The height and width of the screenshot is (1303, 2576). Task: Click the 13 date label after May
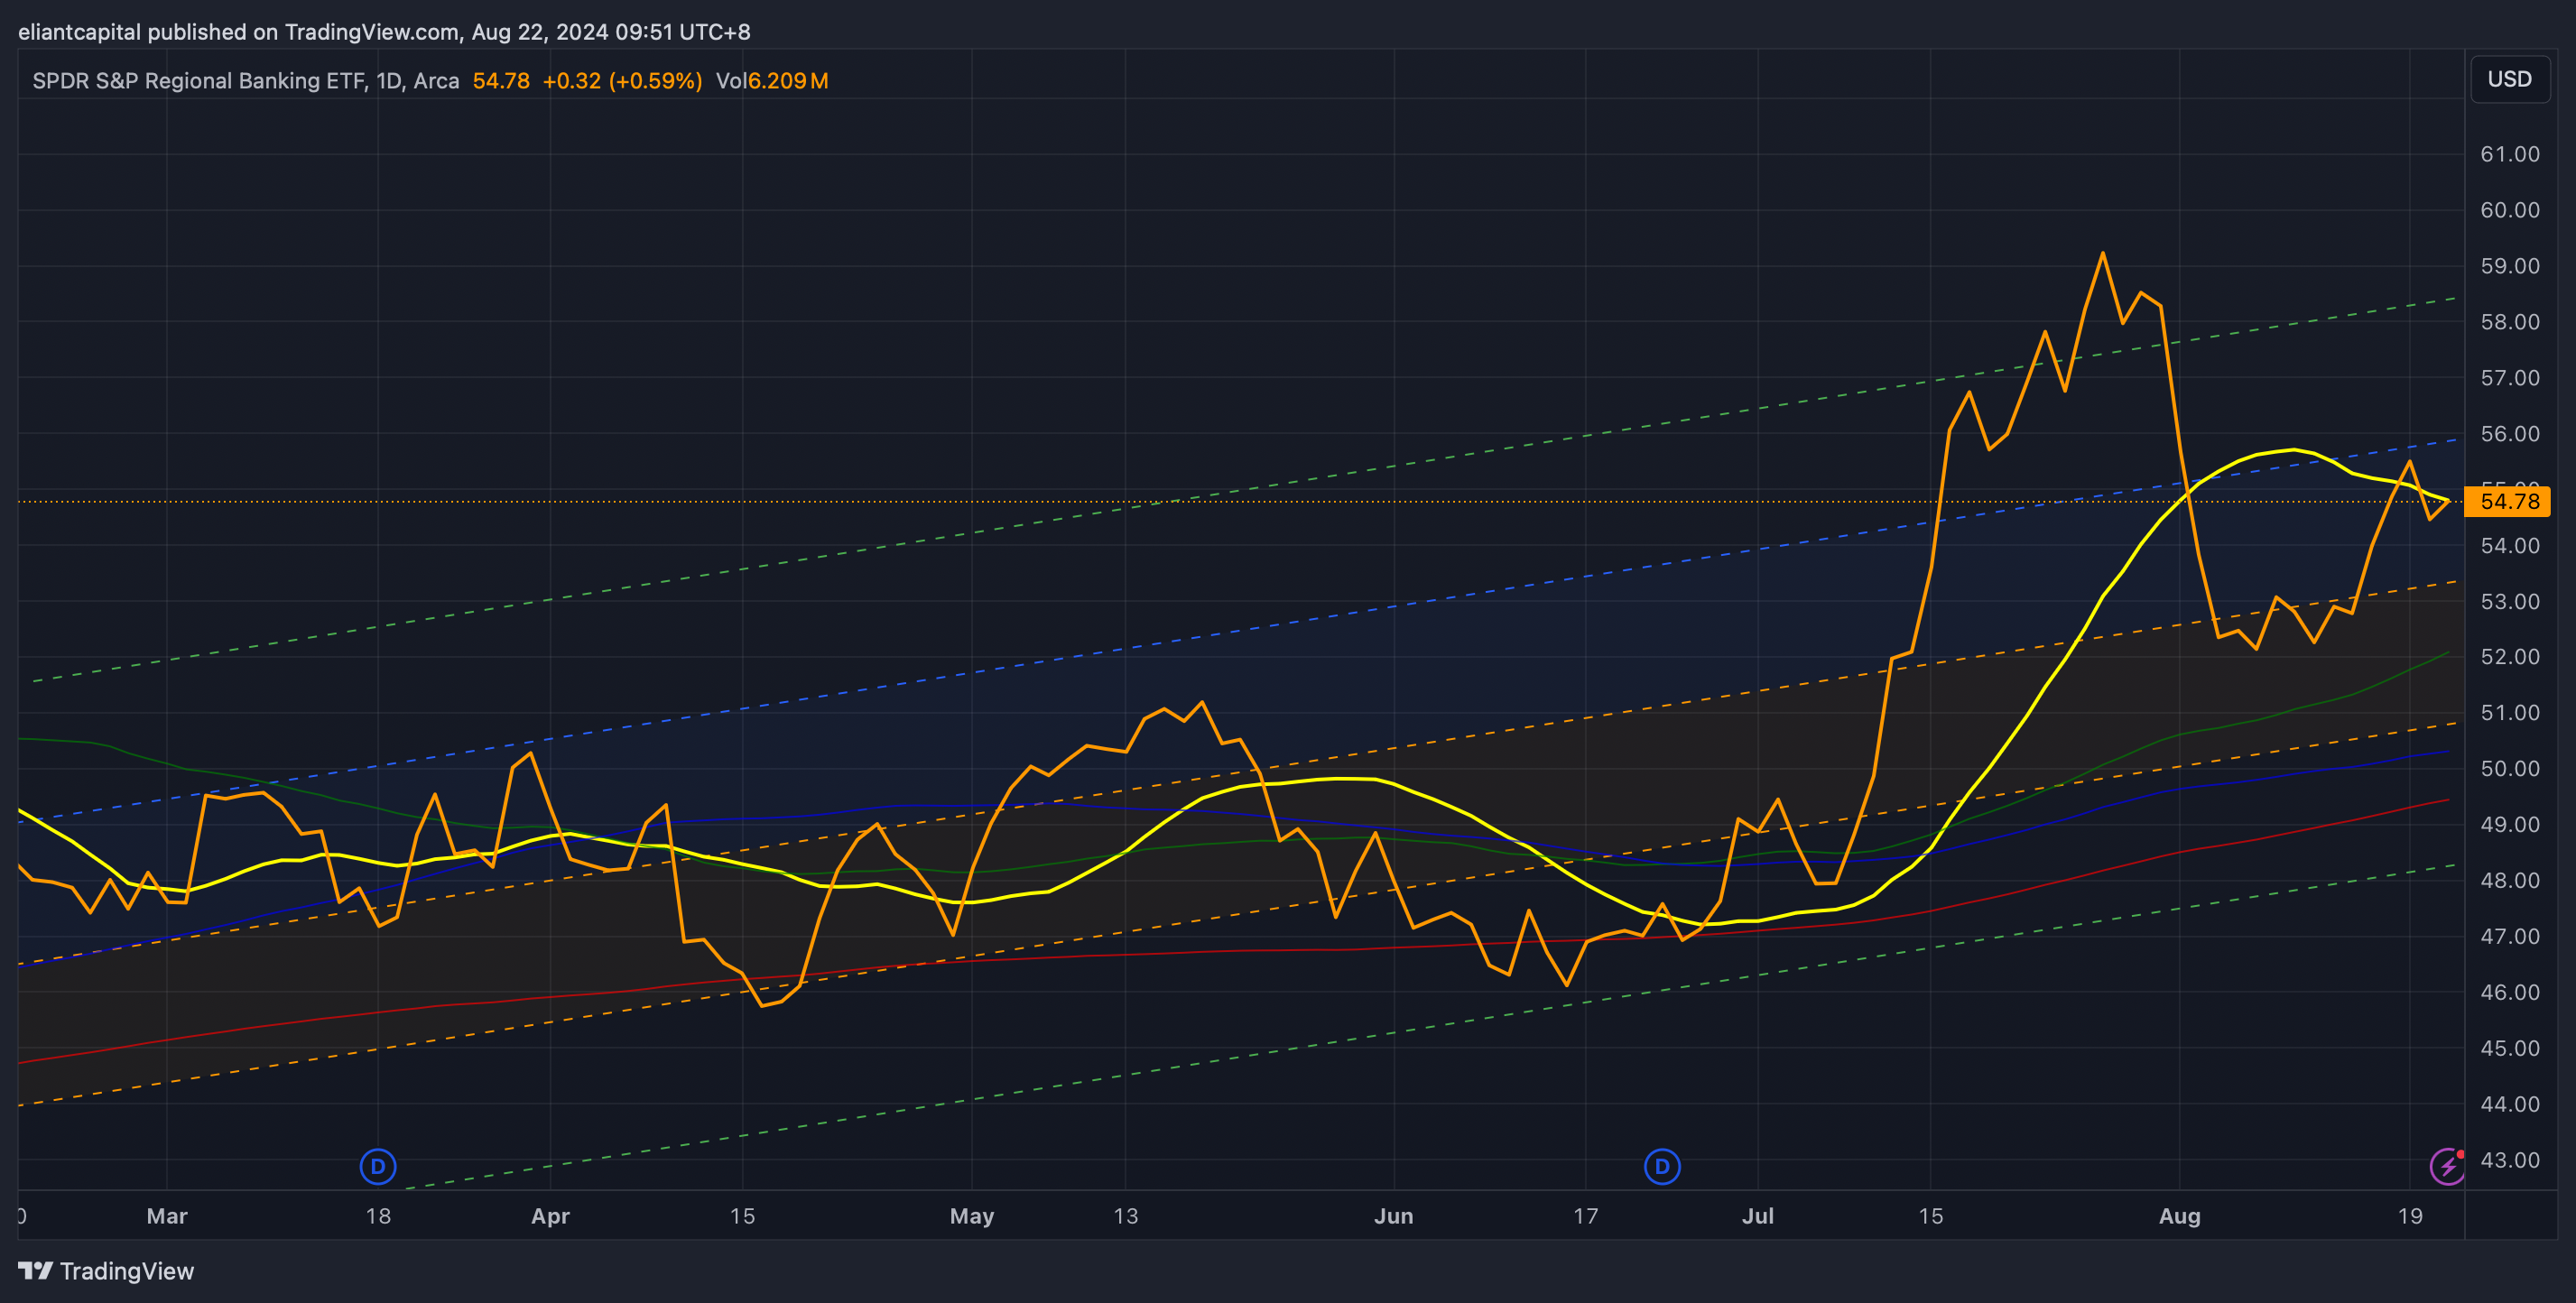(x=1126, y=1216)
